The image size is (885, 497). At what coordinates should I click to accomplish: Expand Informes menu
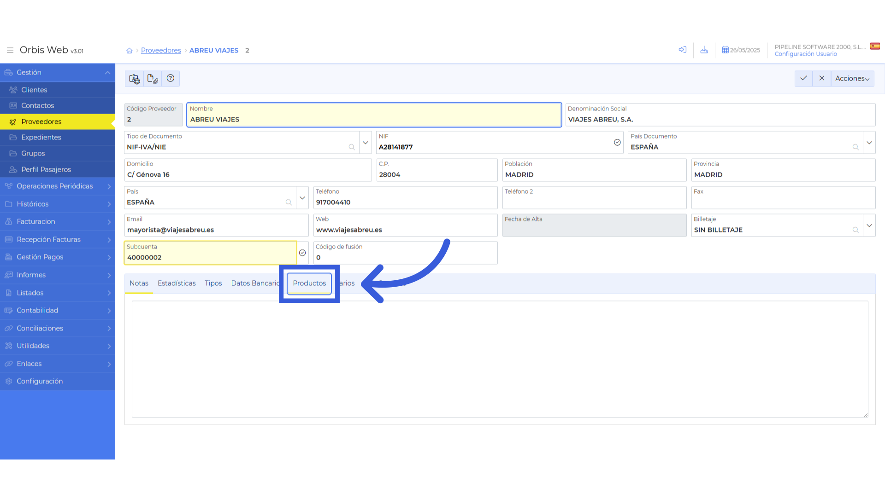coord(58,275)
